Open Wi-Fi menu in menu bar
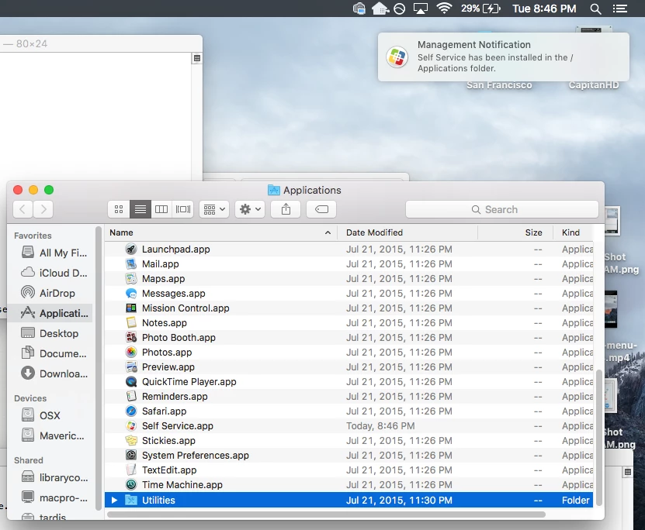645x530 pixels. point(444,9)
